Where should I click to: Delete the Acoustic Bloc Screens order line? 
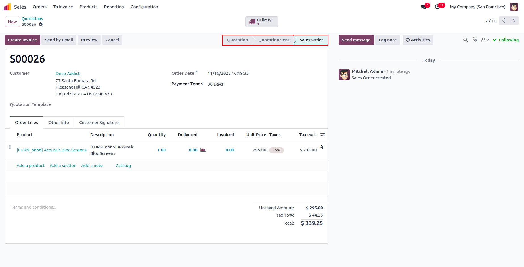321,147
